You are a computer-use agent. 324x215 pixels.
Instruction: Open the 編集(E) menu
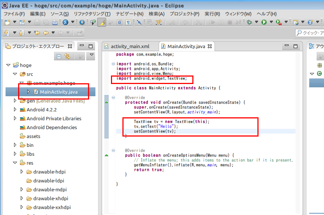pyautogui.click(x=38, y=14)
